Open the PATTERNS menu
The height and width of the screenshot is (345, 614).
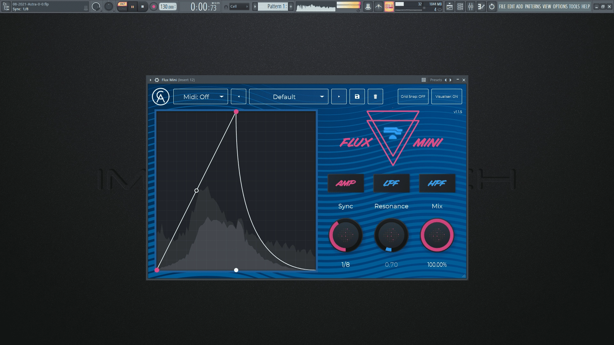tap(533, 6)
